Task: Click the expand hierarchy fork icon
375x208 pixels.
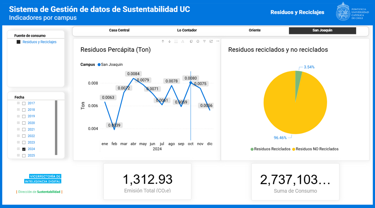Action: click(x=183, y=42)
